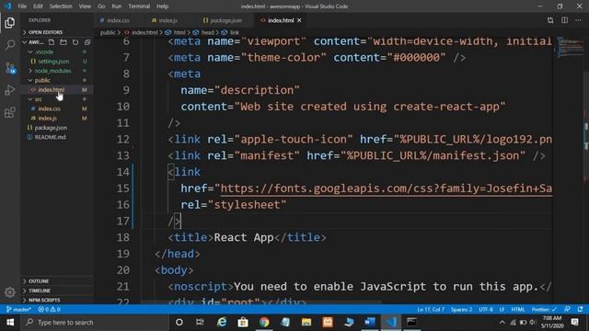589x331 pixels.
Task: Create a new file in Explorer
Action: (x=52, y=42)
